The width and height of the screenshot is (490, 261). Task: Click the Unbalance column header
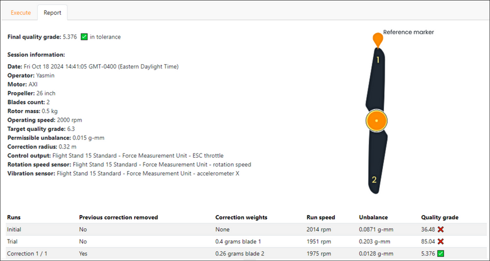pos(373,217)
